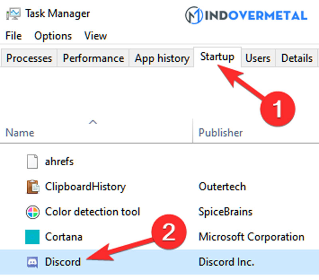Select the Discord row in the startup list
The height and width of the screenshot is (280, 319).
[120, 262]
